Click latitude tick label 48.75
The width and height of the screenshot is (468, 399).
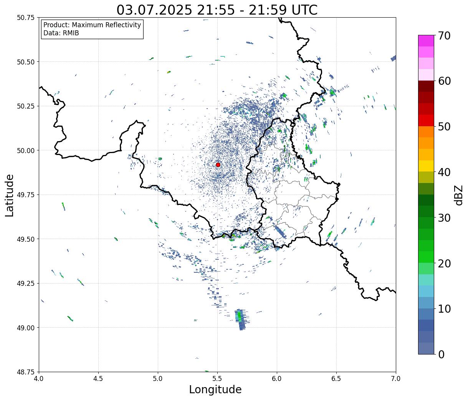coord(26,372)
